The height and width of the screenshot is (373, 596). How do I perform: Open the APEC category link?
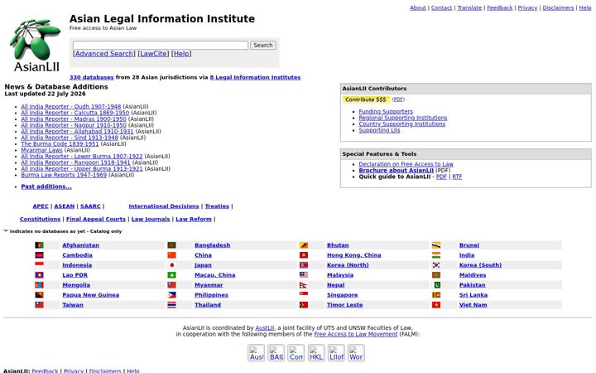tap(41, 206)
